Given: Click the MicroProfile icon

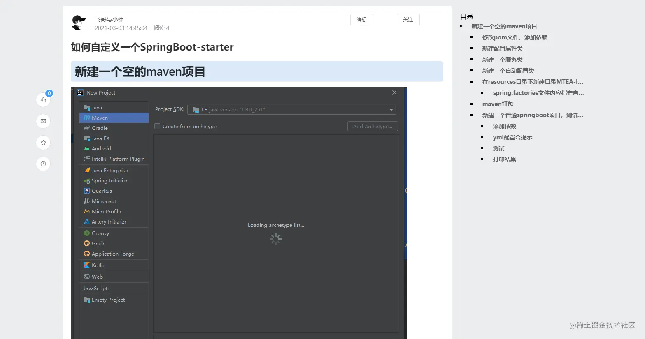Looking at the screenshot, I should [x=87, y=211].
